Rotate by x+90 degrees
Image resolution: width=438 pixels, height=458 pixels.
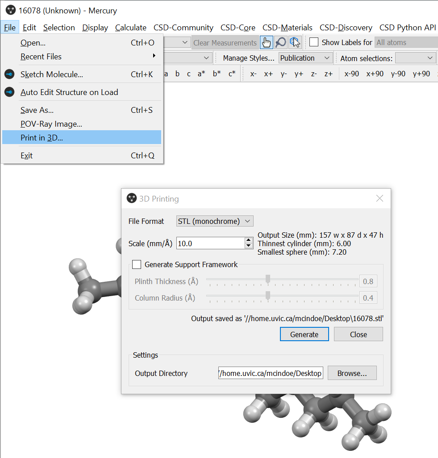pyautogui.click(x=375, y=74)
